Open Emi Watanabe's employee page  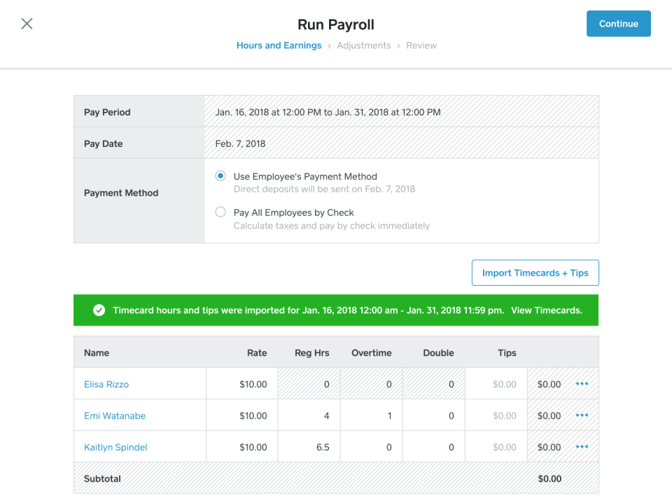click(x=114, y=415)
